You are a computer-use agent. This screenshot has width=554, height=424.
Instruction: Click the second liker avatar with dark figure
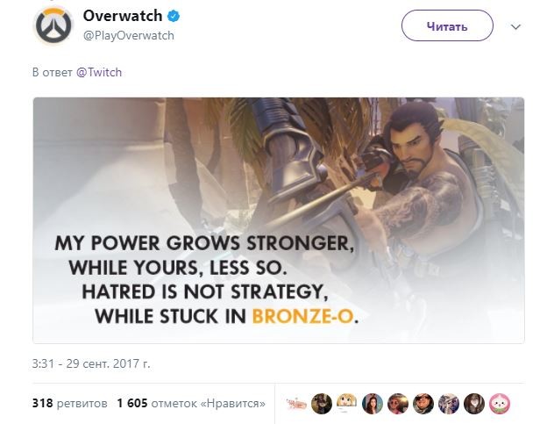(322, 404)
